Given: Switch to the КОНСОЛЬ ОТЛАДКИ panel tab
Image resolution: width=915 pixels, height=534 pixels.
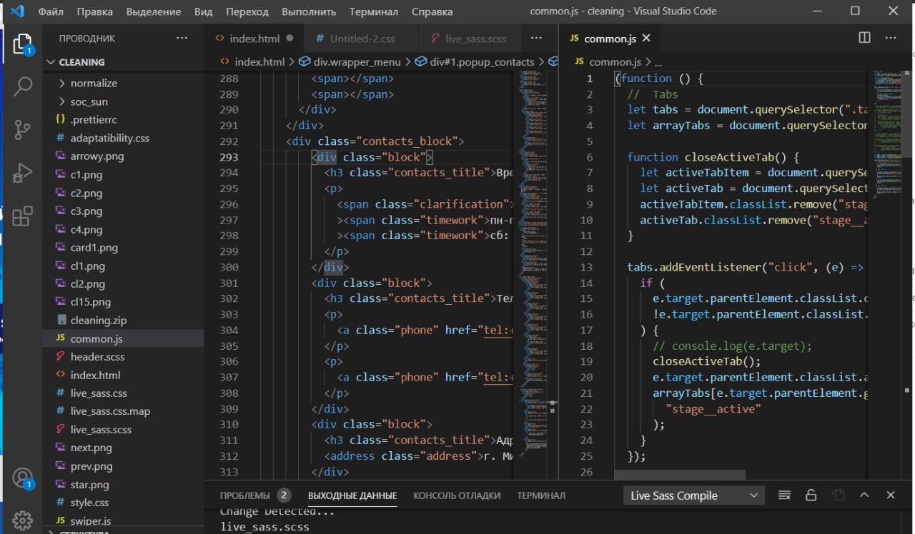Looking at the screenshot, I should click(x=457, y=495).
